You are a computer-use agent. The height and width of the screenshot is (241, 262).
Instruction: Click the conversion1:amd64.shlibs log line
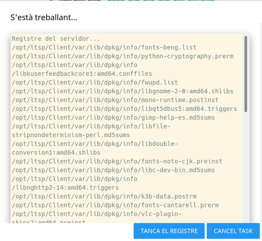(x=56, y=152)
